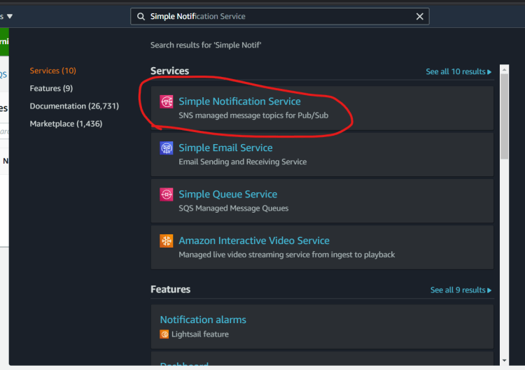The image size is (525, 370).
Task: Click scrollbar down arrow in results
Action: pyautogui.click(x=504, y=361)
